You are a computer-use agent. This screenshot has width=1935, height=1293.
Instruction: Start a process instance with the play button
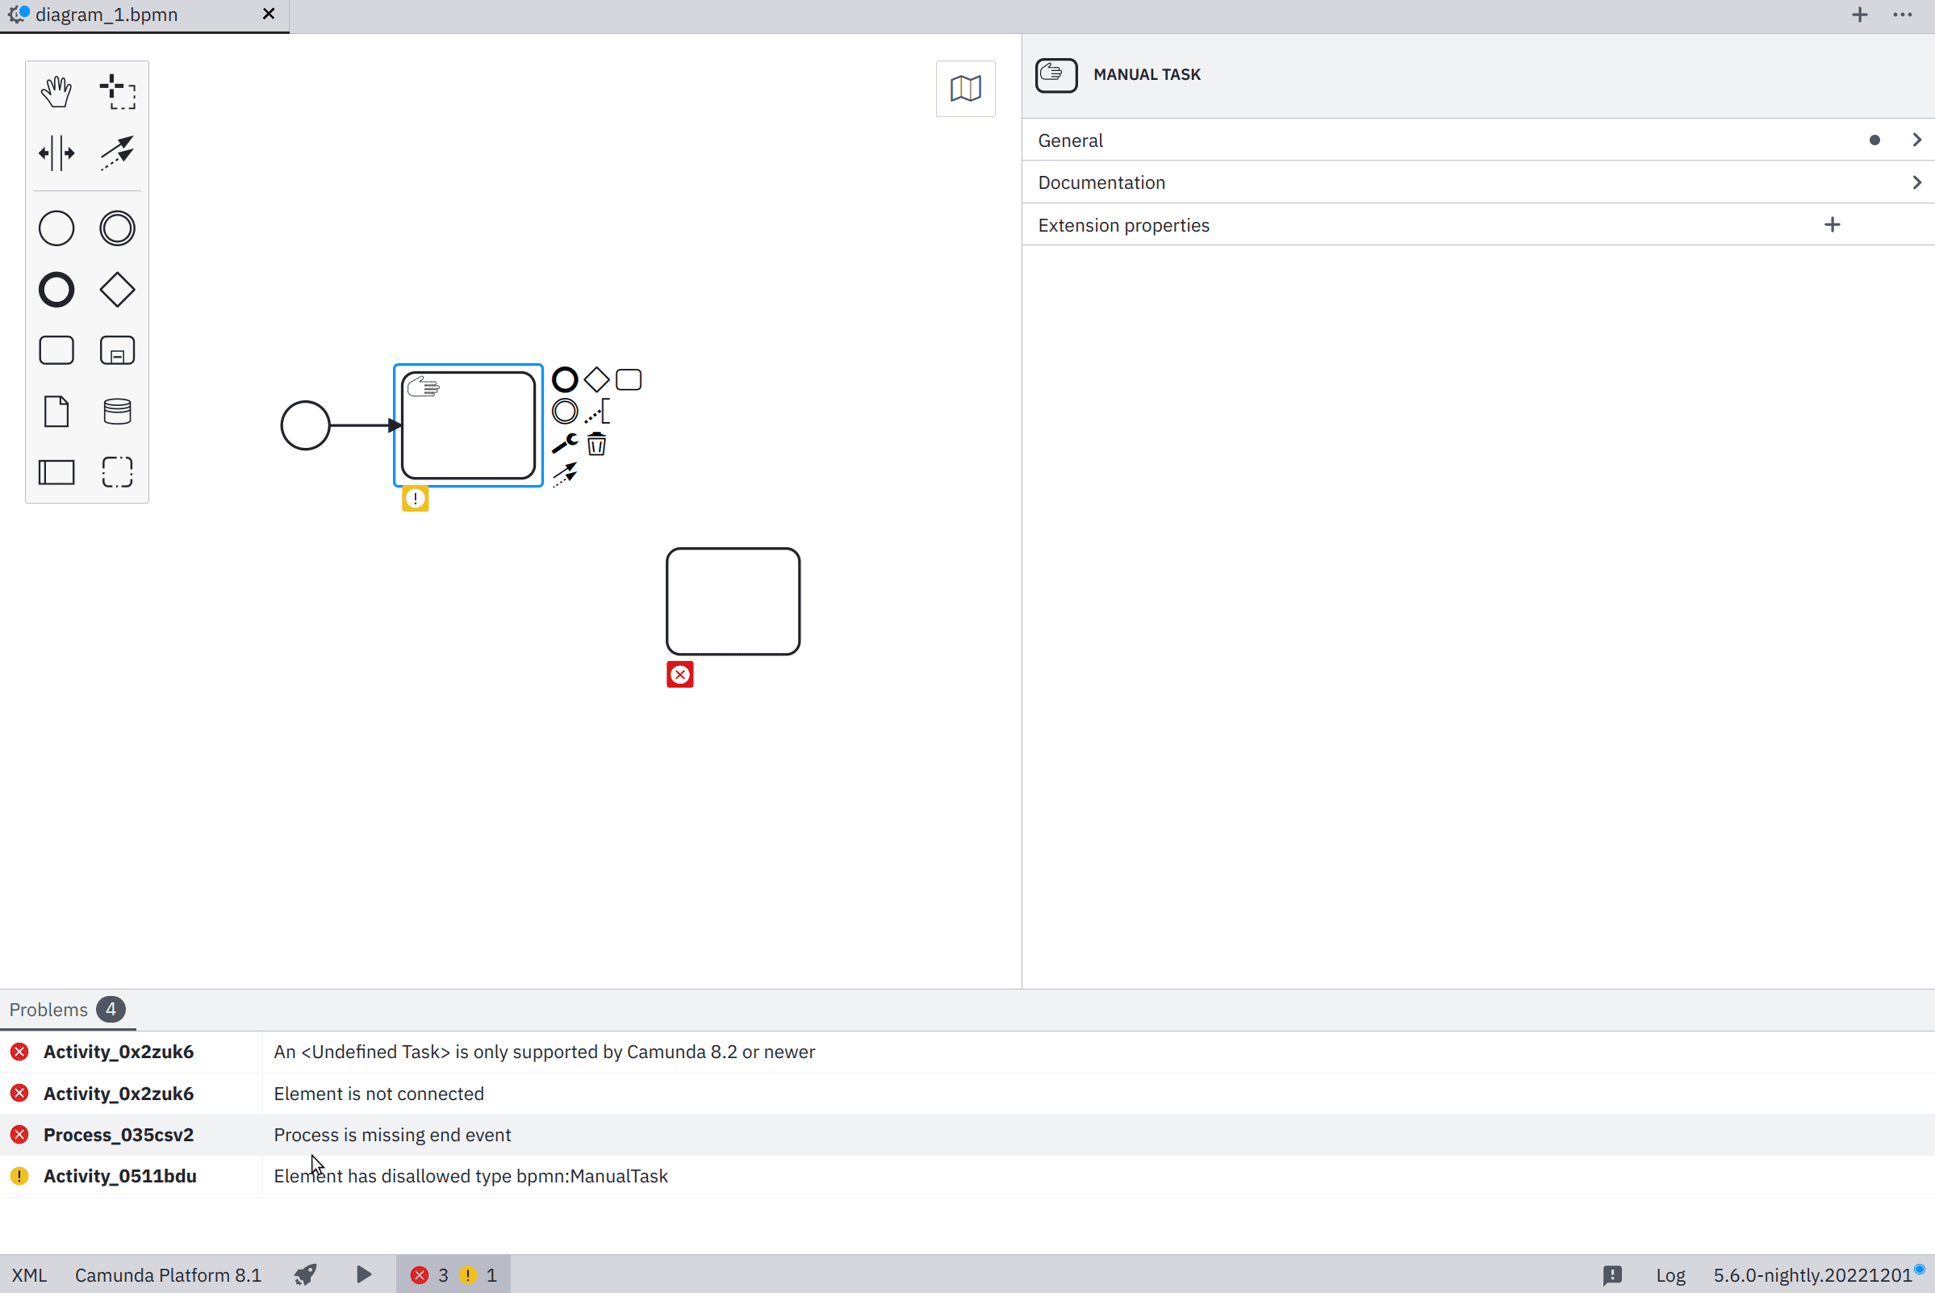coord(363,1274)
